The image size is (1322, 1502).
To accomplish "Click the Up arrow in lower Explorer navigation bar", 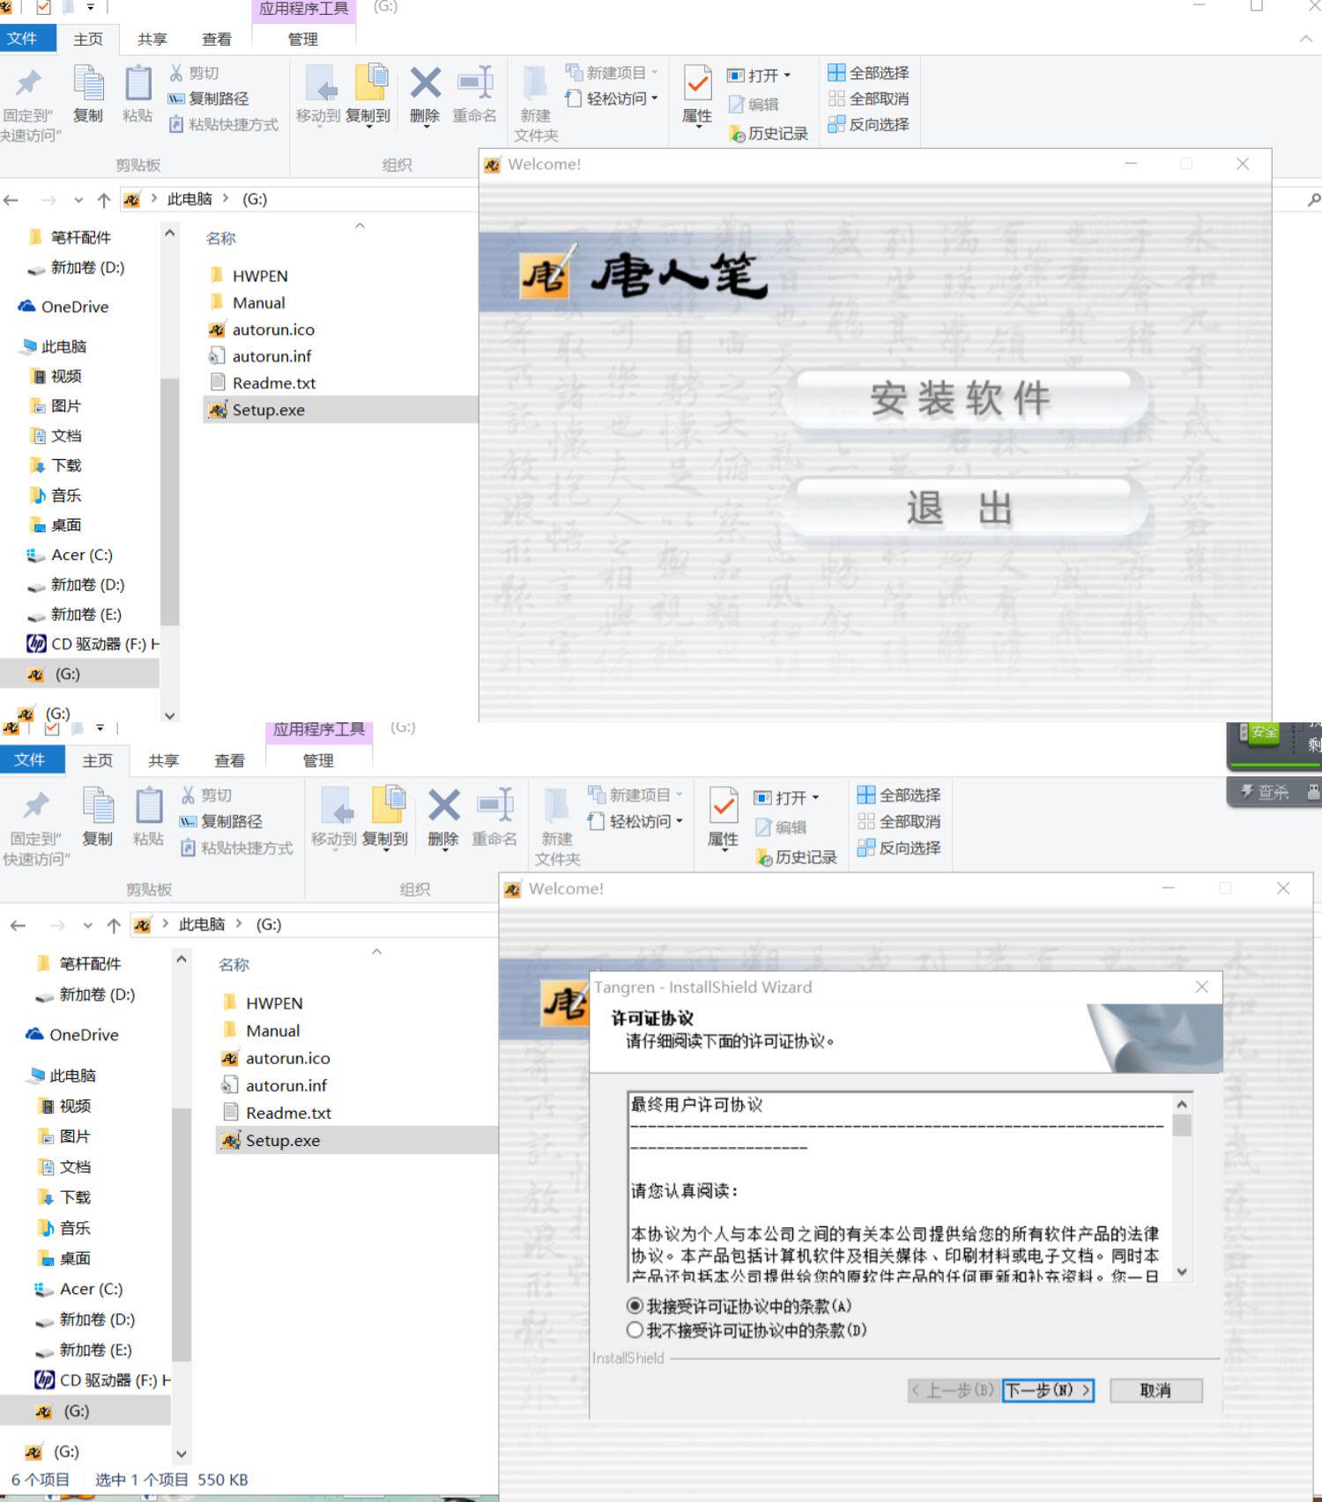I will pyautogui.click(x=114, y=925).
